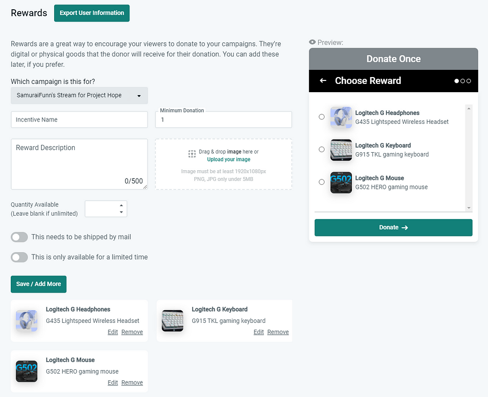Click the headphones thumbnail in rewards list
488x397 pixels.
(x=27, y=321)
